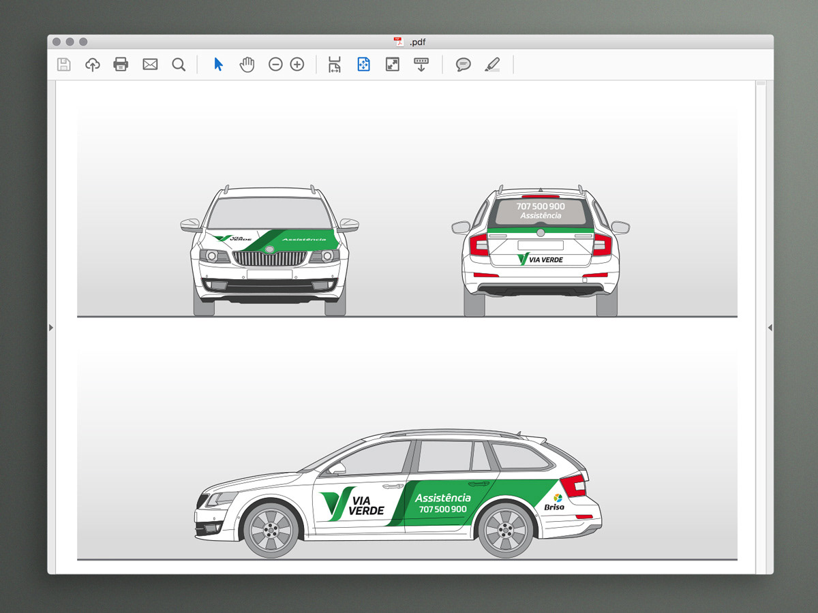Image resolution: width=818 pixels, height=613 pixels.
Task: Click the rear view car drawing
Action: click(x=541, y=250)
